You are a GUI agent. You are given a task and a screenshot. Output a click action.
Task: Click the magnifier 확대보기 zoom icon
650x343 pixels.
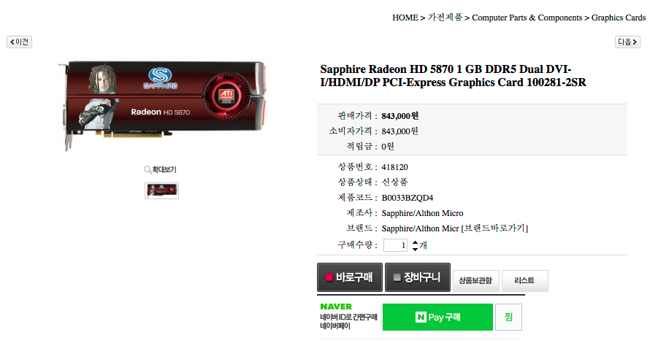pyautogui.click(x=148, y=170)
